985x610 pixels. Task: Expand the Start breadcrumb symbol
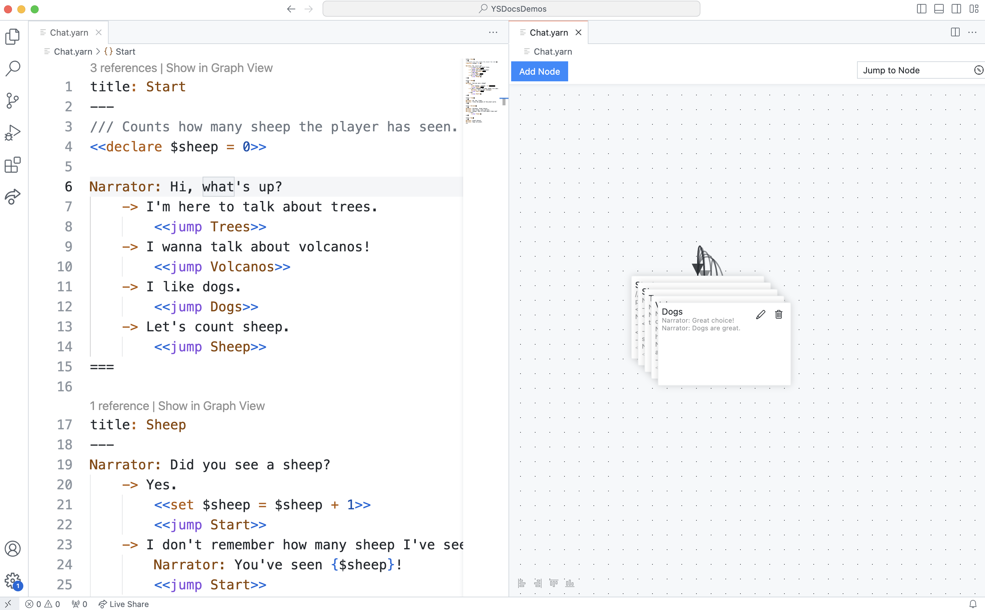(x=125, y=52)
